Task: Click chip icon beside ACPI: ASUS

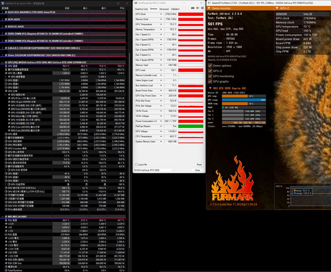Action: tap(6, 19)
